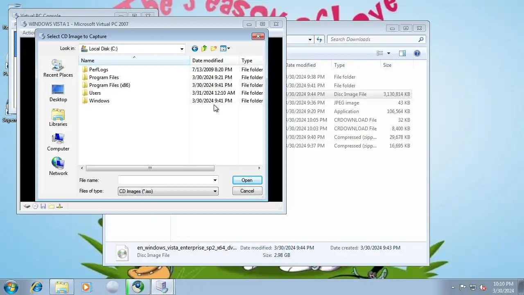Go back to last folder visited
The height and width of the screenshot is (295, 524).
pyautogui.click(x=195, y=49)
